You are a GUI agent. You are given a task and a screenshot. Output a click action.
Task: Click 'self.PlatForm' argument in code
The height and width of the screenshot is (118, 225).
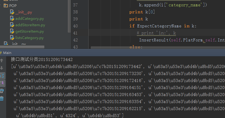tap(187, 40)
